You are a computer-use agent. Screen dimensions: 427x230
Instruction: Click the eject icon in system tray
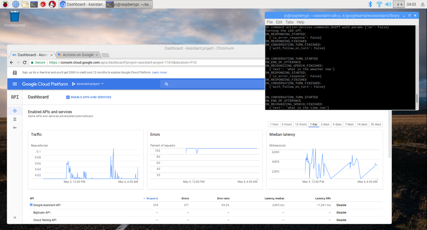pos(423,4)
